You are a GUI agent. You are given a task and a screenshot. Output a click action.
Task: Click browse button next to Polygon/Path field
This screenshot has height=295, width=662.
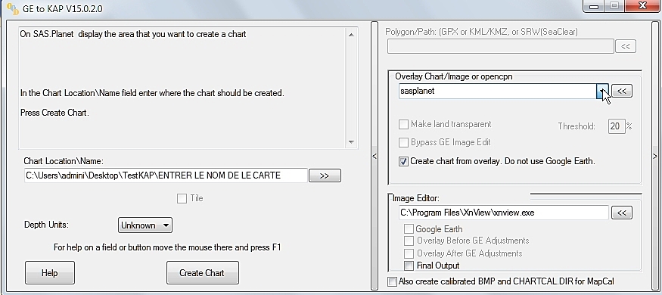[x=625, y=46]
